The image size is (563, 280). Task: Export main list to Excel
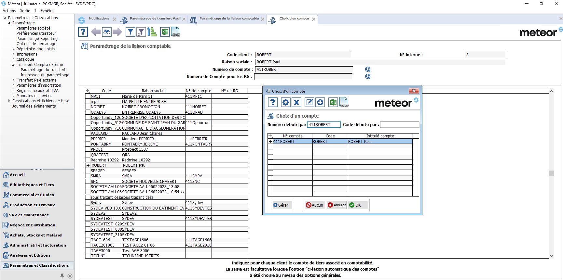pyautogui.click(x=165, y=32)
